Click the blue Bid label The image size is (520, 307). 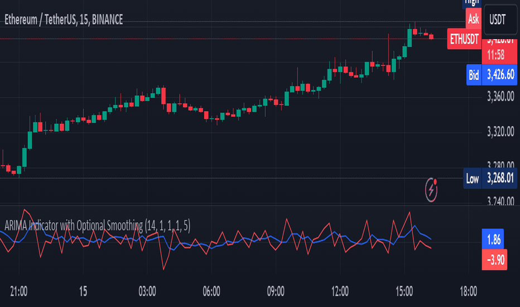[x=474, y=75]
